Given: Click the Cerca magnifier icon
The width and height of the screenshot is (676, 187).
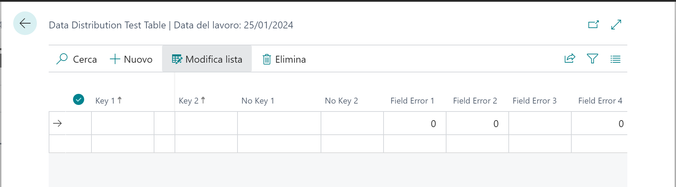Looking at the screenshot, I should pyautogui.click(x=62, y=59).
